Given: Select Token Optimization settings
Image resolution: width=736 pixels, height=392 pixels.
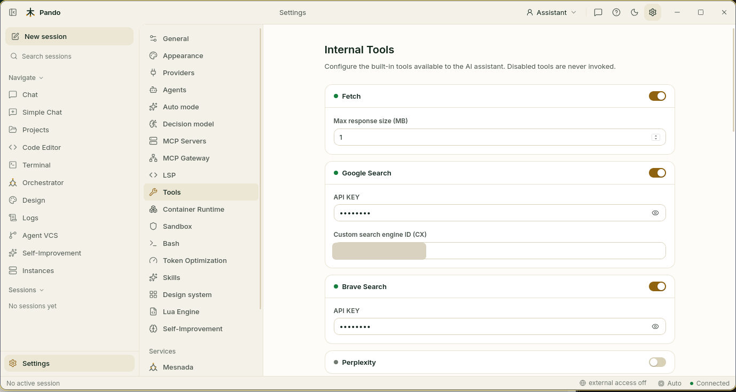Looking at the screenshot, I should pos(201,260).
